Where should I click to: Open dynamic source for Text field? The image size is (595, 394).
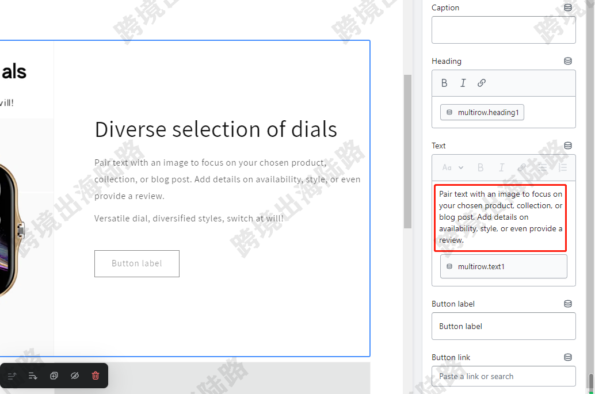(x=568, y=146)
